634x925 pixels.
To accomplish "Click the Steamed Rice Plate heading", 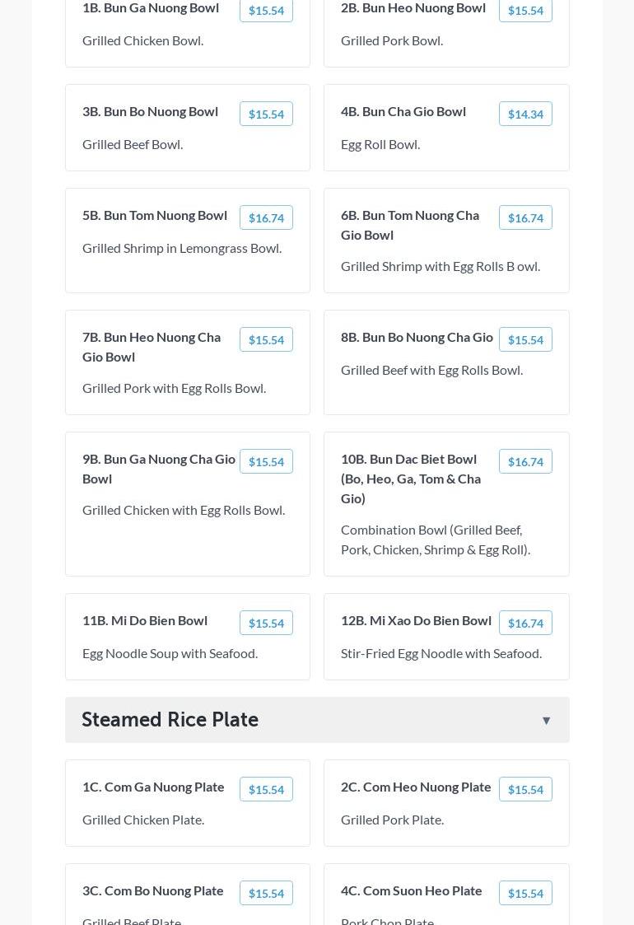I will click(170, 720).
